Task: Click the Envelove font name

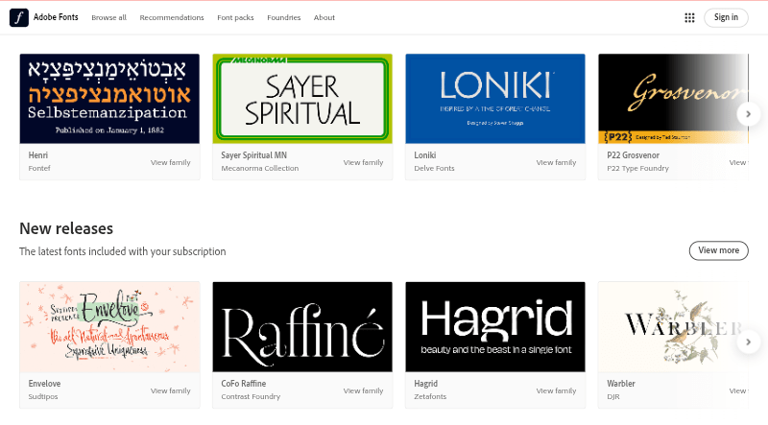Action: pos(44,384)
